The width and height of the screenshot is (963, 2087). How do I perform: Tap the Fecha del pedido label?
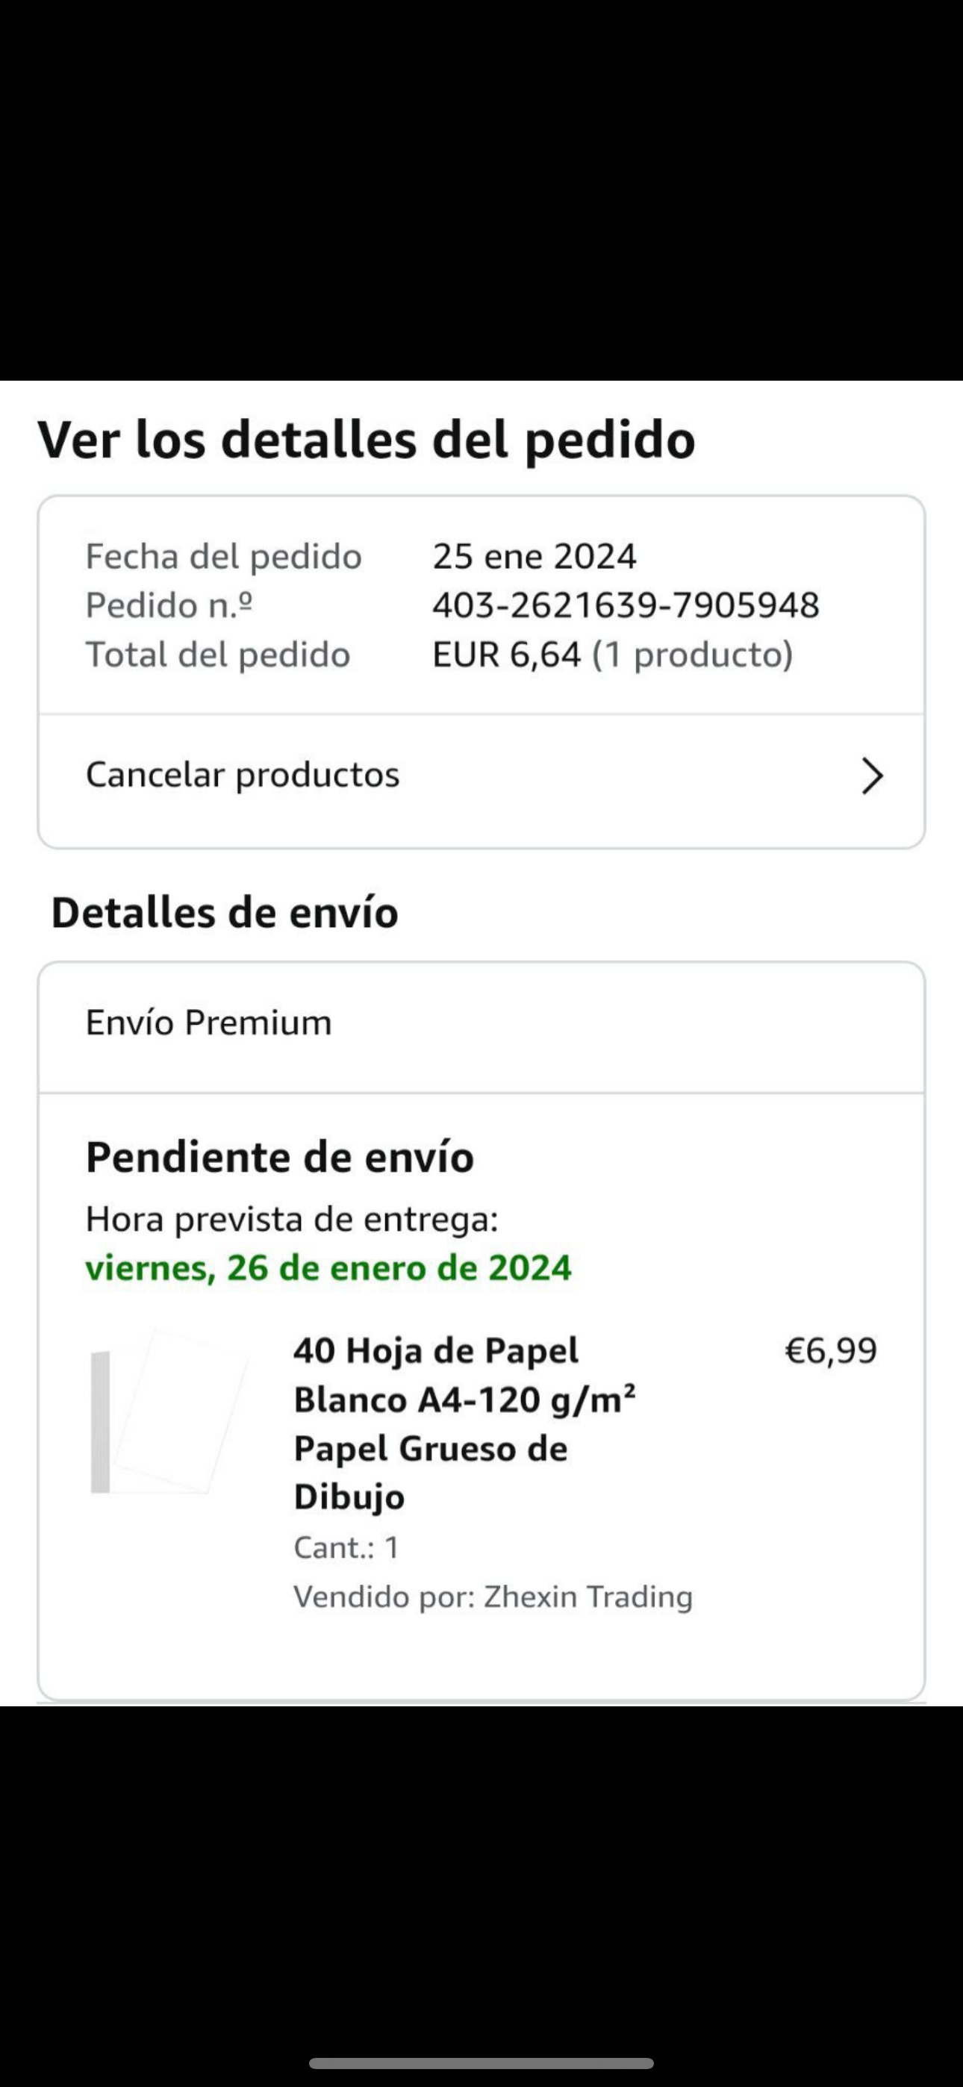[x=224, y=557]
